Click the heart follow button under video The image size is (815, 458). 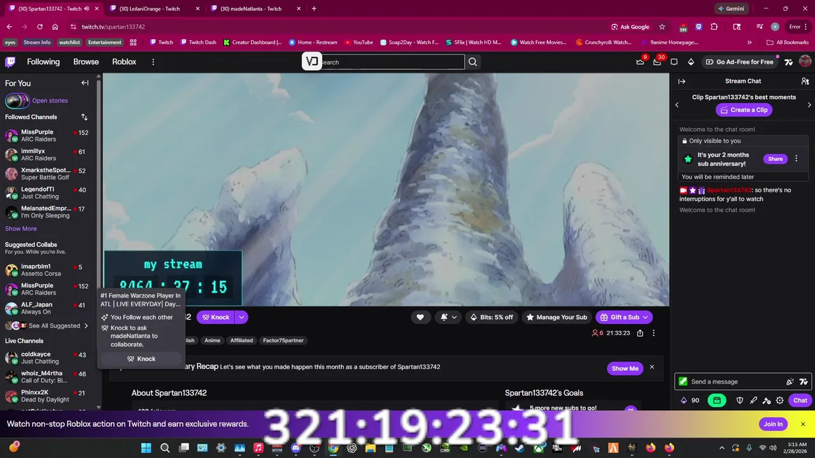click(420, 317)
